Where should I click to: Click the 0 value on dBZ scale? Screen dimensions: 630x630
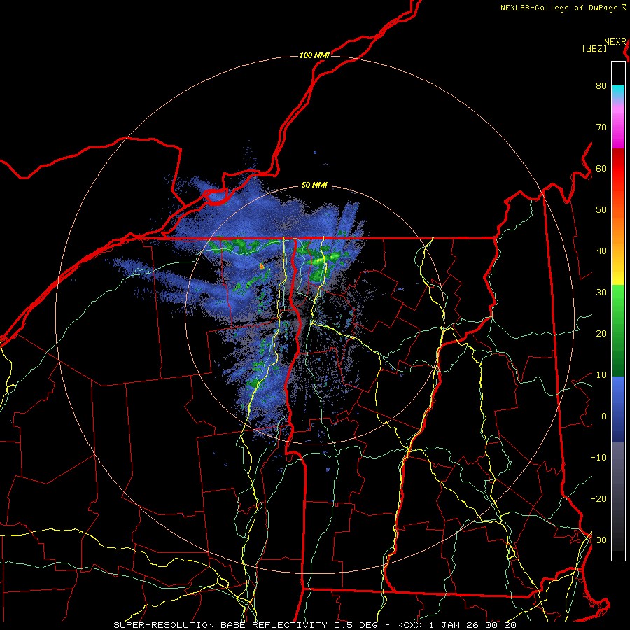pos(604,416)
